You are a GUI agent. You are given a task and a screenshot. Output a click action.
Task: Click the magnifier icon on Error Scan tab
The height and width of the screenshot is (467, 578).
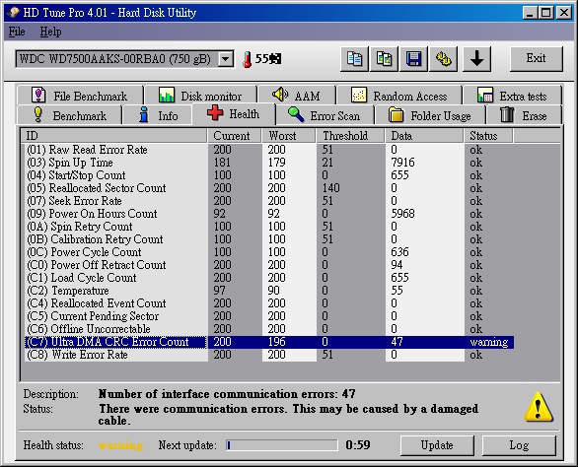coord(296,114)
